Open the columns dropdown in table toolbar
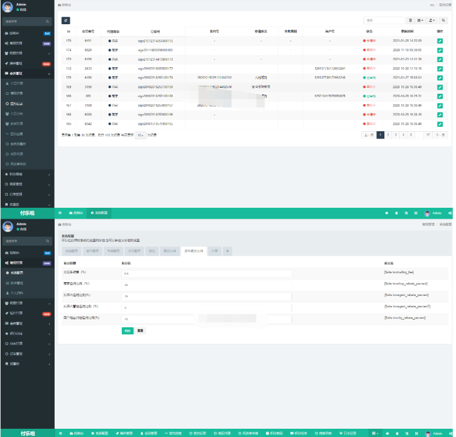Screen dimensions: 456x437 click(x=421, y=20)
